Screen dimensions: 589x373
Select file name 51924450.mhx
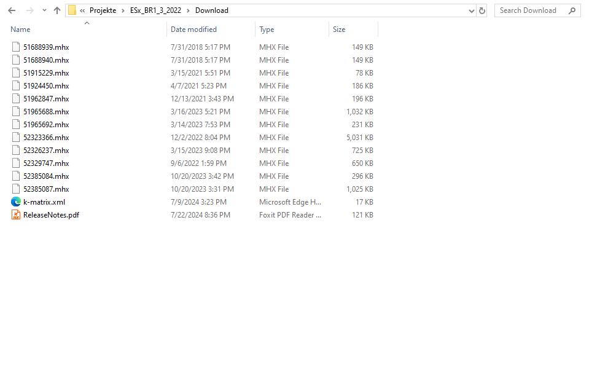pos(46,86)
